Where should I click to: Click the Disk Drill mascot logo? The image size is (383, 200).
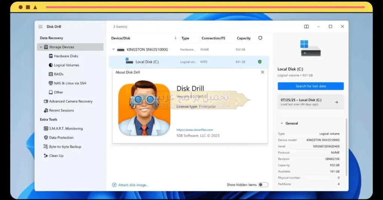pyautogui.click(x=144, y=108)
